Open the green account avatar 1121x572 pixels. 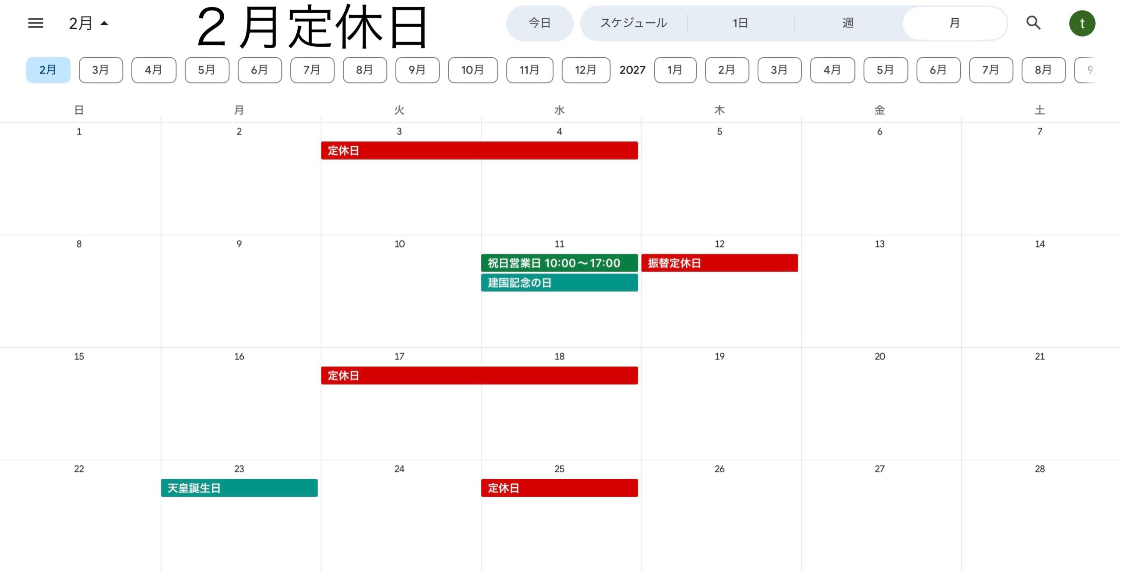point(1082,23)
